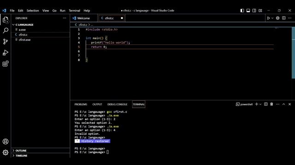Screen dimensions: 295x165
Task: Toggle Secondary Side Bar layout icon
Action: pyautogui.click(x=254, y=11)
